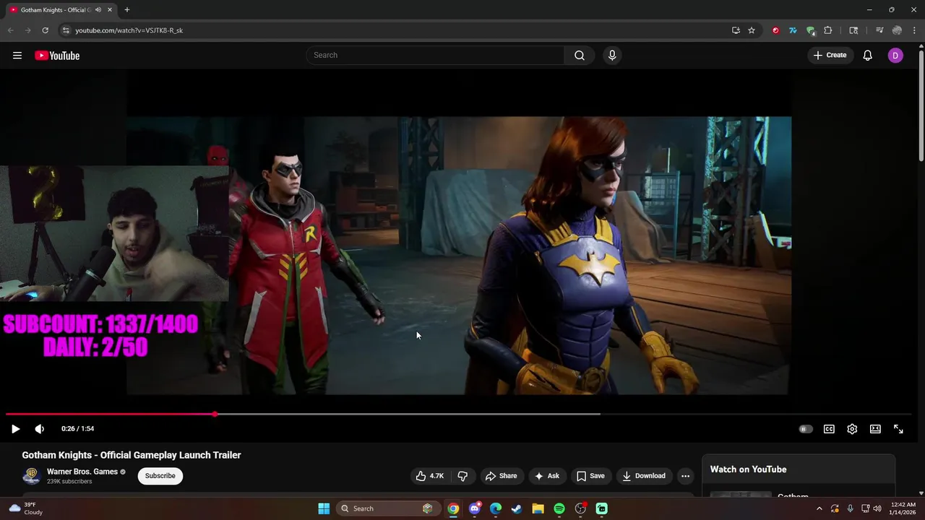The image size is (925, 520).
Task: Enter fullscreen mode on the player
Action: (898, 429)
